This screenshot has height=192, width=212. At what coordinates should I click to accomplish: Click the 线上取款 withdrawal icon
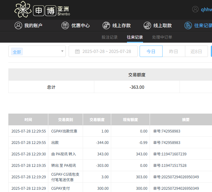(147, 25)
